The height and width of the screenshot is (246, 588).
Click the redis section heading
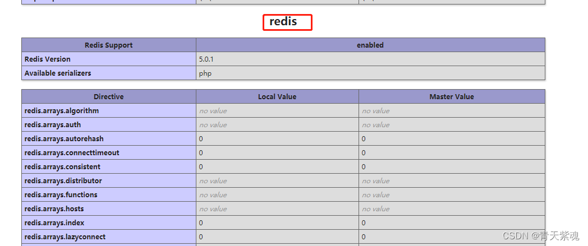coord(283,21)
